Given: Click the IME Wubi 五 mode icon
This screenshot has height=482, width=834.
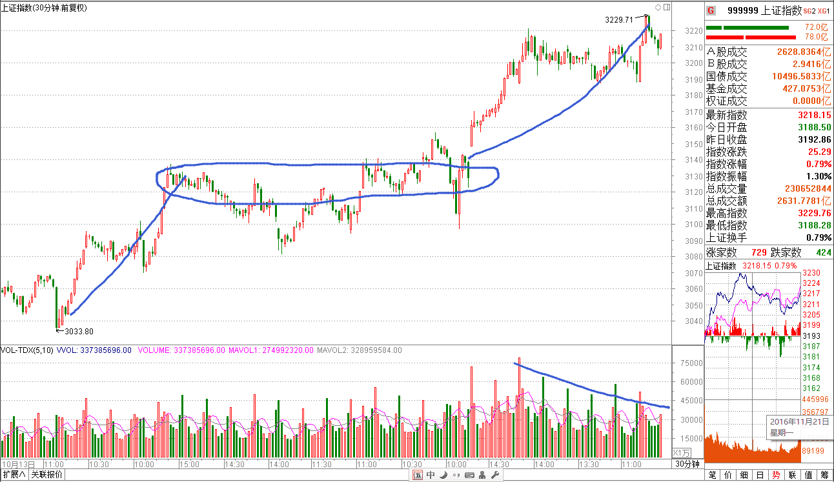Looking at the screenshot, I should click(x=418, y=476).
